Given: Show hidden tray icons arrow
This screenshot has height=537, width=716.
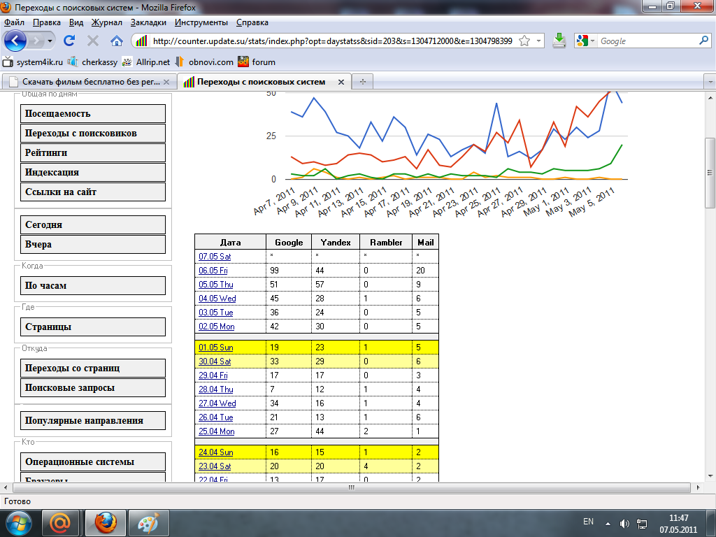Looking at the screenshot, I should click(x=608, y=524).
